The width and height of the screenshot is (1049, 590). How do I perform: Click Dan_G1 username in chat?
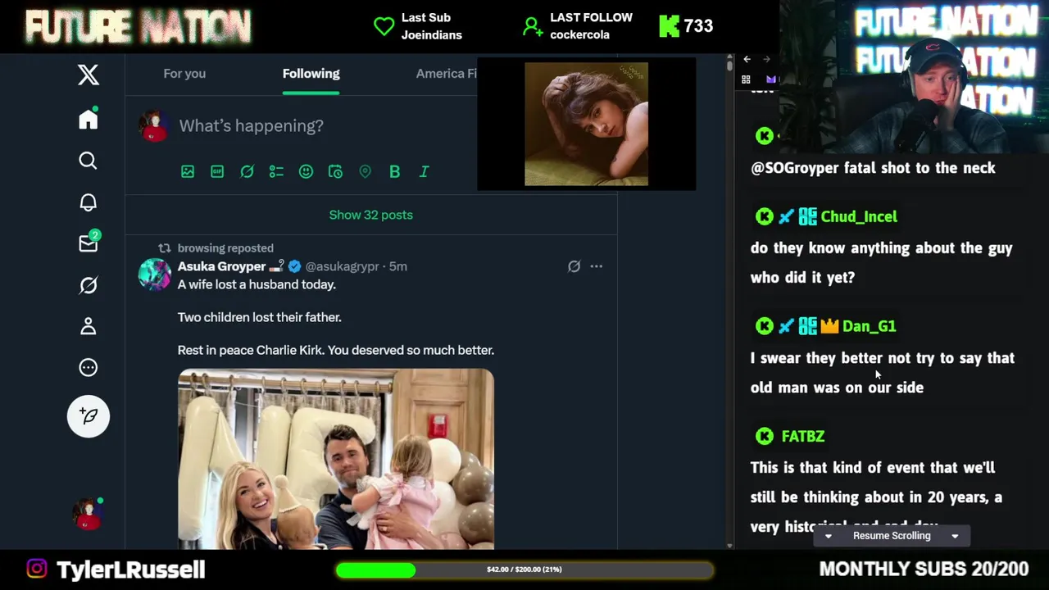pyautogui.click(x=869, y=326)
